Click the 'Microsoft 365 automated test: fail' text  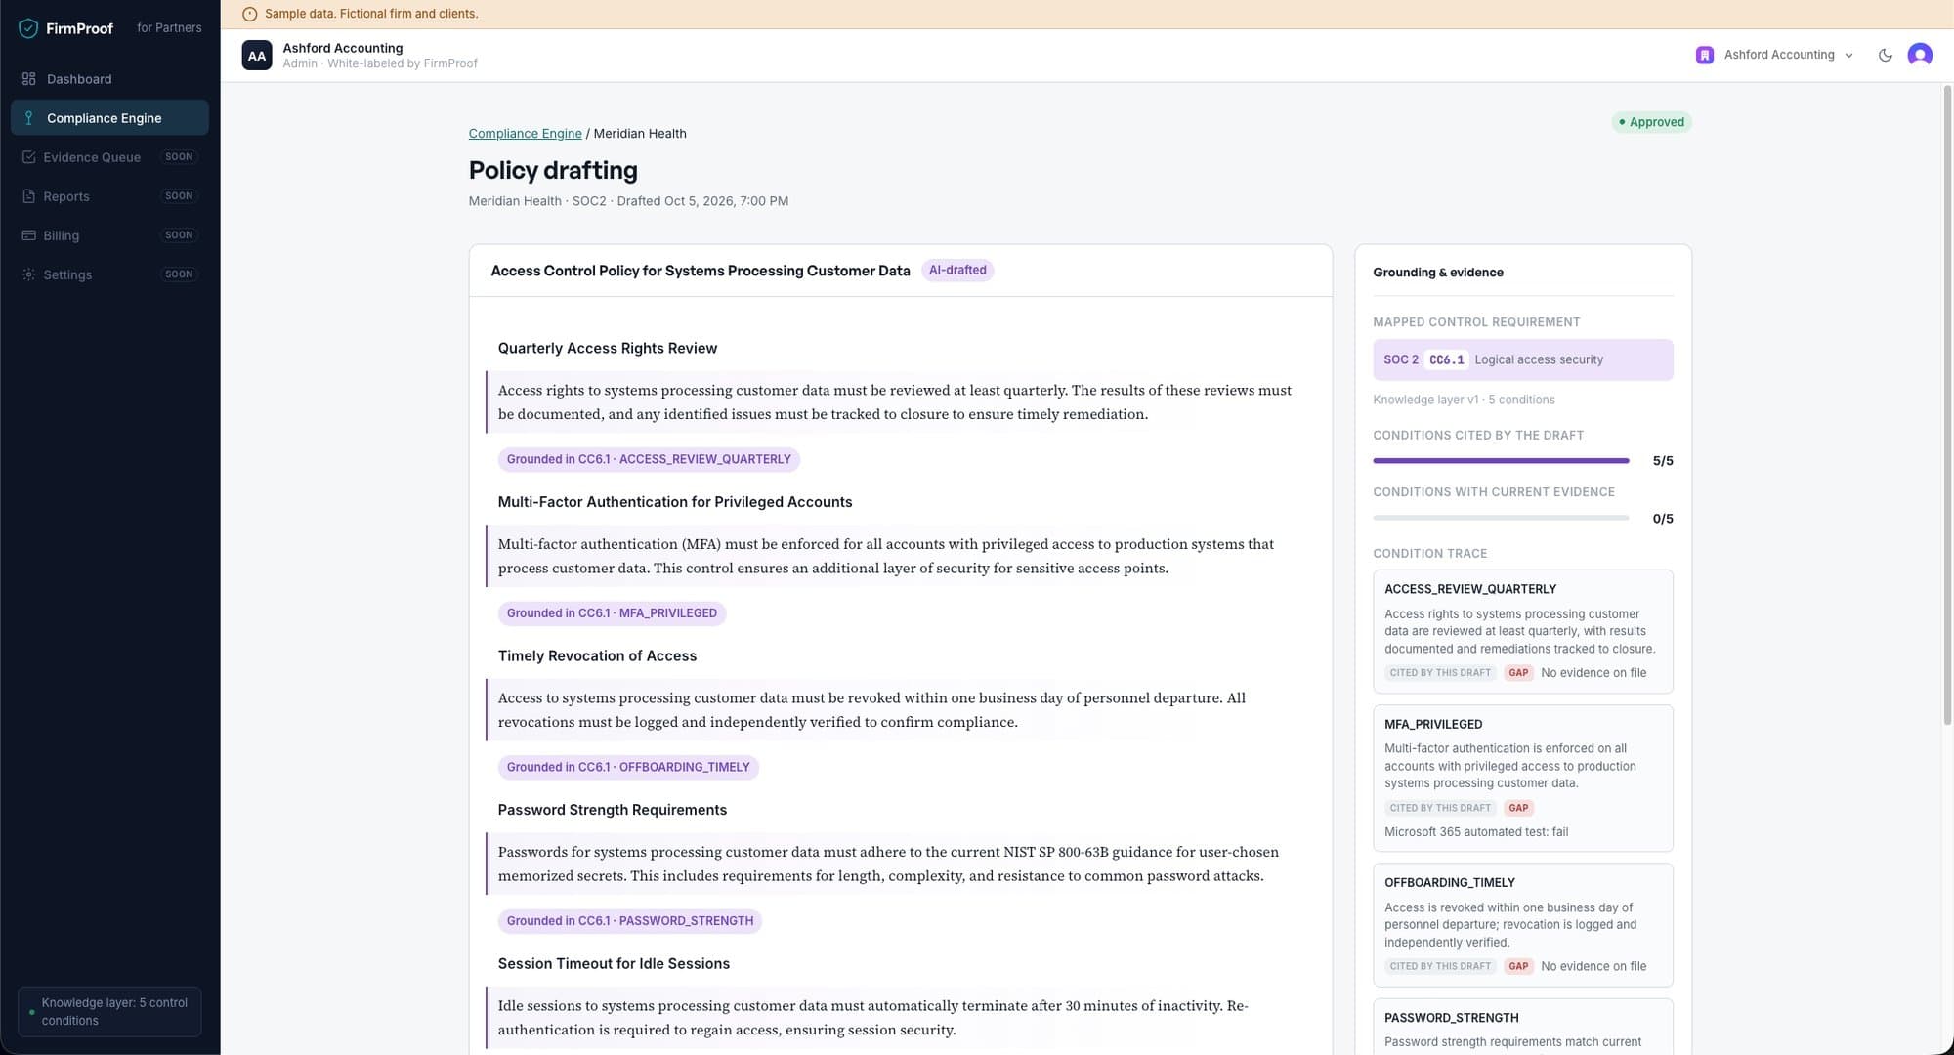[1475, 832]
